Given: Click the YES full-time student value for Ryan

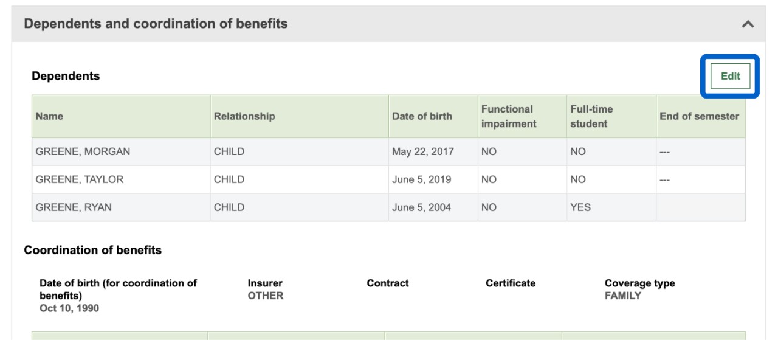Looking at the screenshot, I should pyautogui.click(x=580, y=207).
